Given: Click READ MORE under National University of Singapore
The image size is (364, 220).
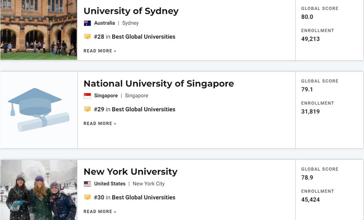Looking at the screenshot, I should (x=100, y=124).
